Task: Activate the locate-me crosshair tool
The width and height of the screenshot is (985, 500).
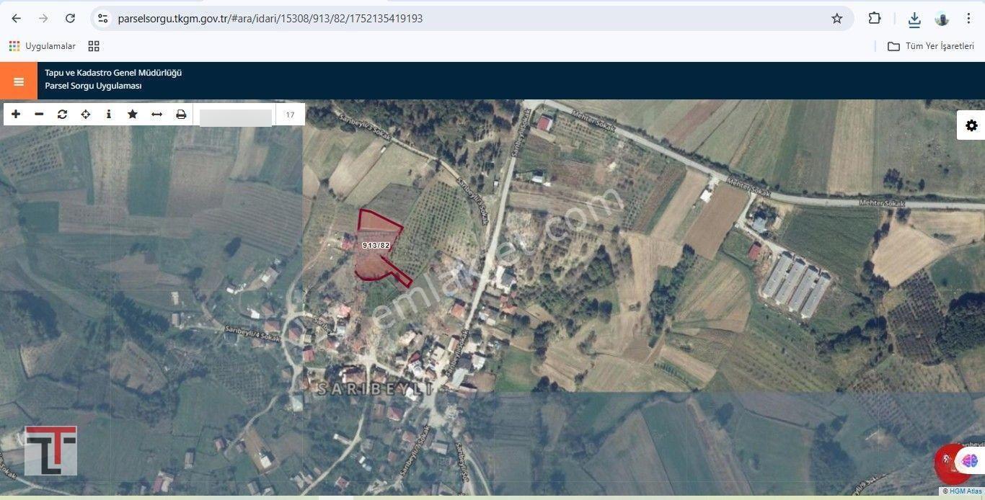Action: pyautogui.click(x=85, y=115)
